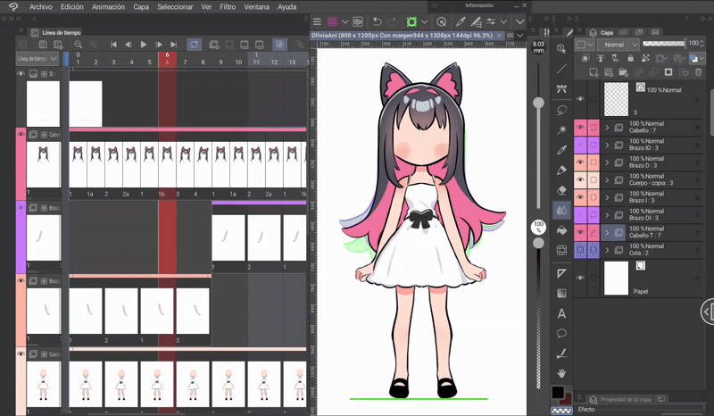Adjust the brush size slider knob
This screenshot has width=714, height=416.
coord(538,103)
